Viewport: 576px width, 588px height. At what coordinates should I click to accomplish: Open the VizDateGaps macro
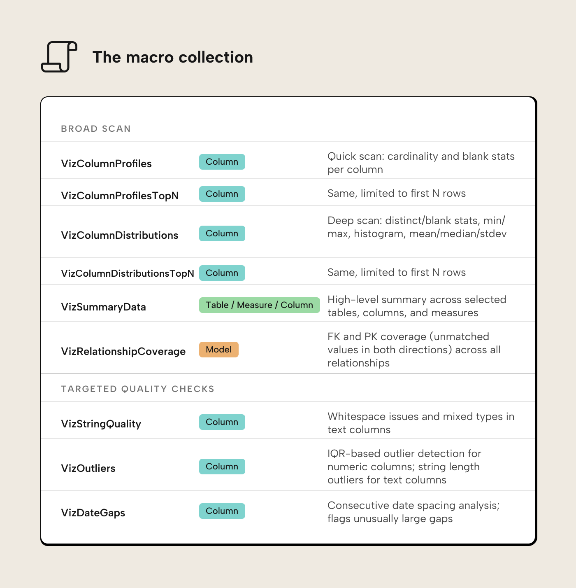tap(93, 512)
